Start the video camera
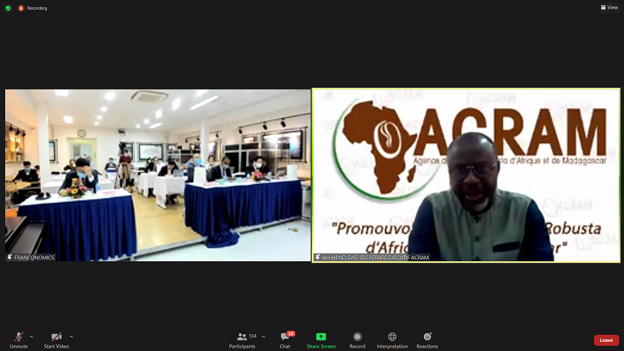This screenshot has height=351, width=624. 57,340
